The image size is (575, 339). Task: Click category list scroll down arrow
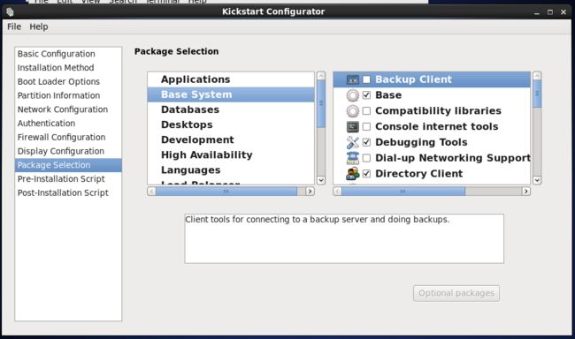click(321, 180)
